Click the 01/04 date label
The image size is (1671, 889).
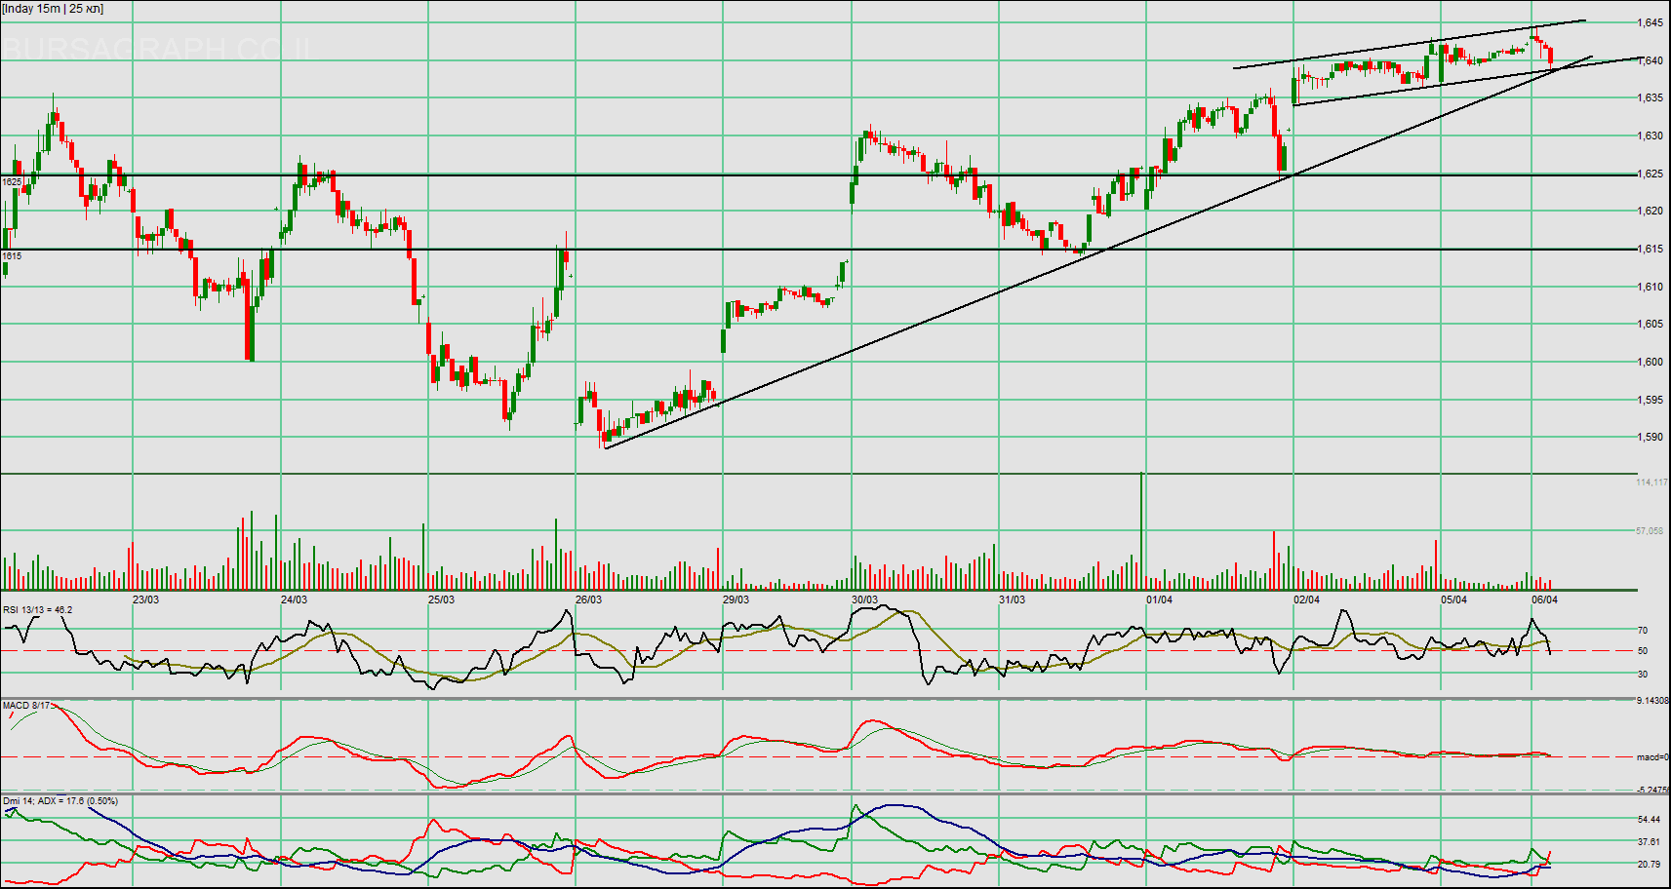1159,599
